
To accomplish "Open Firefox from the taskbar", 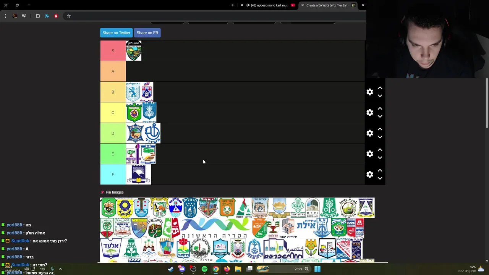I will coord(227,269).
